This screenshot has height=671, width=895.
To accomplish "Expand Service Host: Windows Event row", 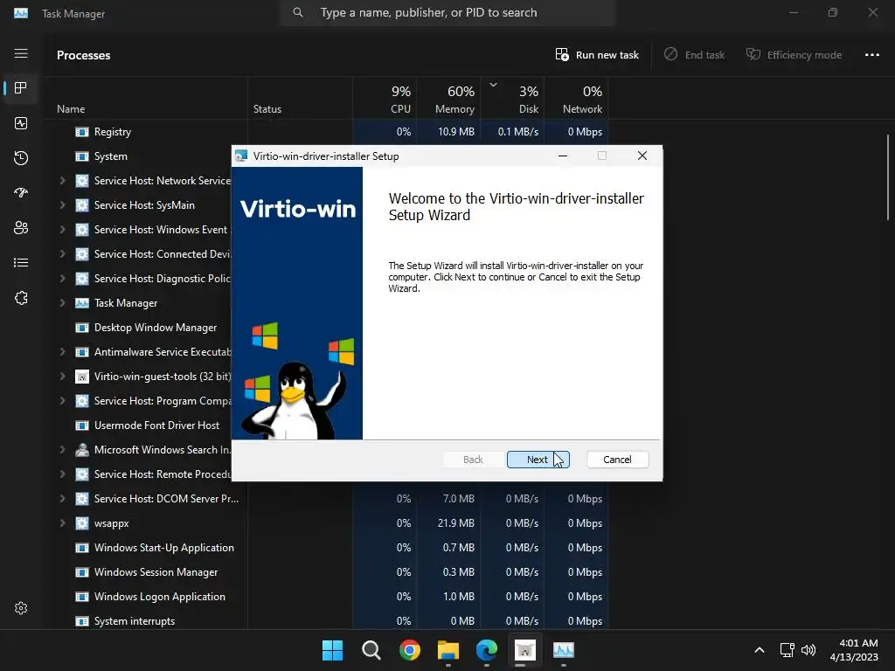I will (62, 230).
